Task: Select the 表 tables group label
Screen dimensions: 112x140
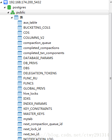Action: click(21, 17)
